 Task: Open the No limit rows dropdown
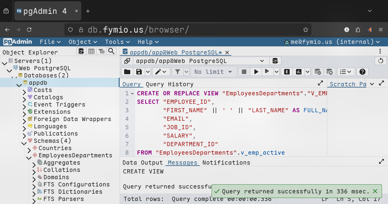coord(213,72)
